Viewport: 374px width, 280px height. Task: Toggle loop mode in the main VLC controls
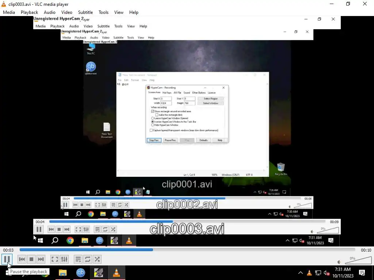88,259
